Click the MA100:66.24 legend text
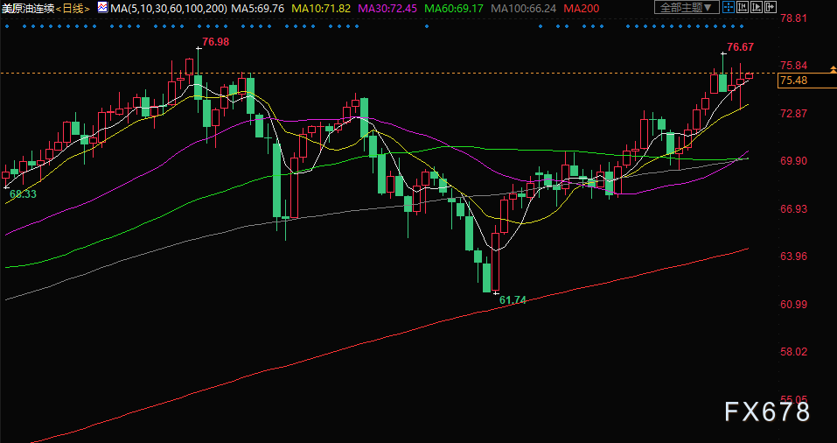The width and height of the screenshot is (837, 443). (x=524, y=8)
